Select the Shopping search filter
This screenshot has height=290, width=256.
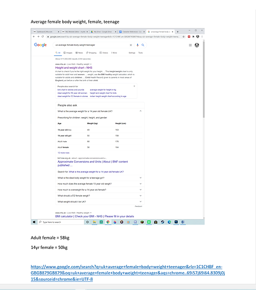click(x=91, y=53)
